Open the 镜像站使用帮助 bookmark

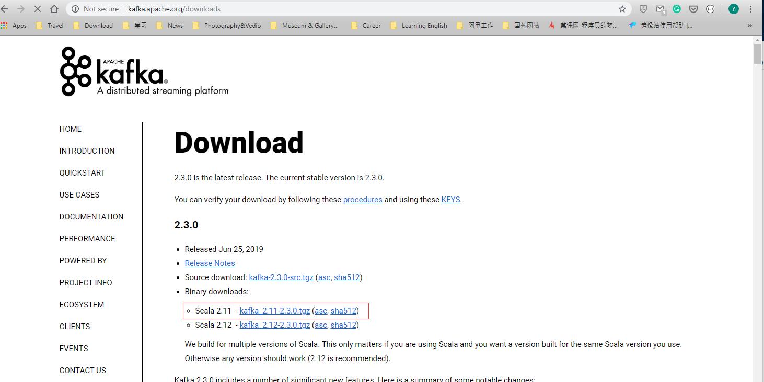(661, 25)
